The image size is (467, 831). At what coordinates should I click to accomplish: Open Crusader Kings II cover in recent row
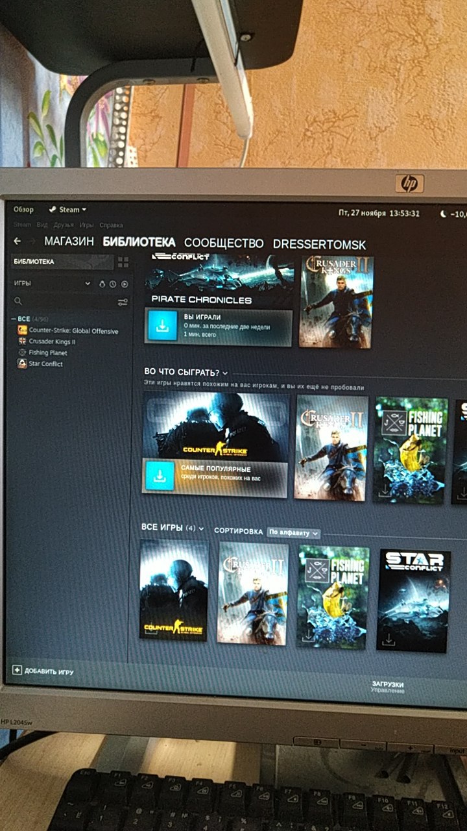(337, 302)
